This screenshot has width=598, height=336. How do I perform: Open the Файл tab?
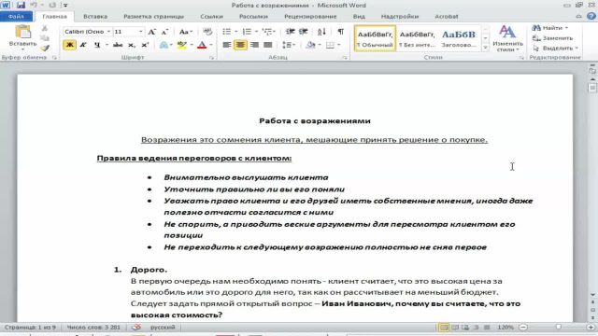(x=16, y=17)
